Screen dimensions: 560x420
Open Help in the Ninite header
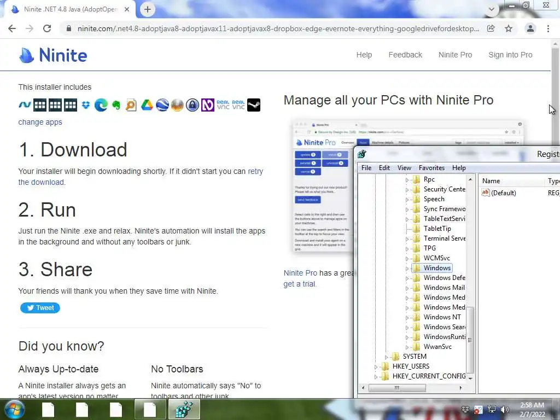tap(364, 55)
